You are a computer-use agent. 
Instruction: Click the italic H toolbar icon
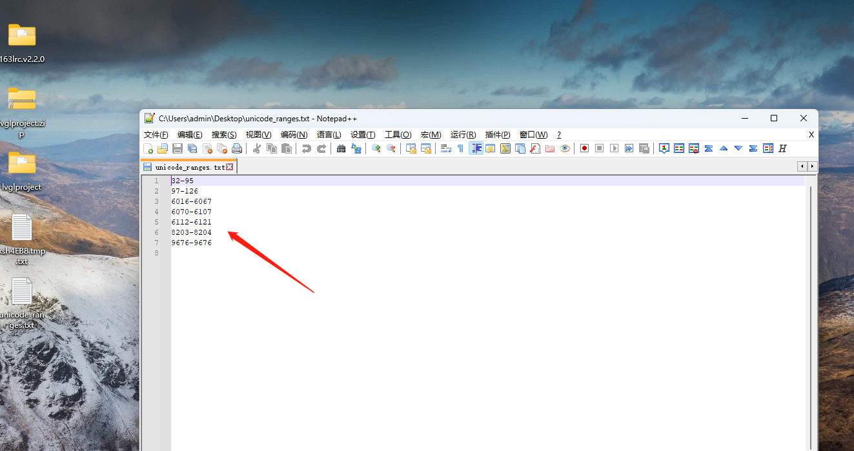(x=783, y=148)
